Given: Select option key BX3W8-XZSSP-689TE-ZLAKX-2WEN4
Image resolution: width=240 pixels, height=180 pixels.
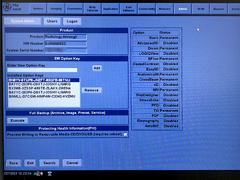Looking at the screenshot, I should (44, 88).
